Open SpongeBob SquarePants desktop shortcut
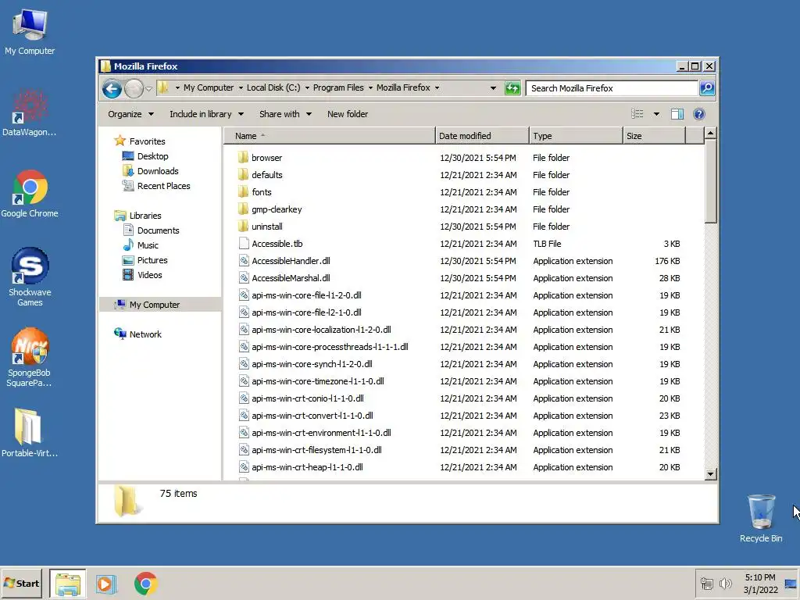 point(30,358)
